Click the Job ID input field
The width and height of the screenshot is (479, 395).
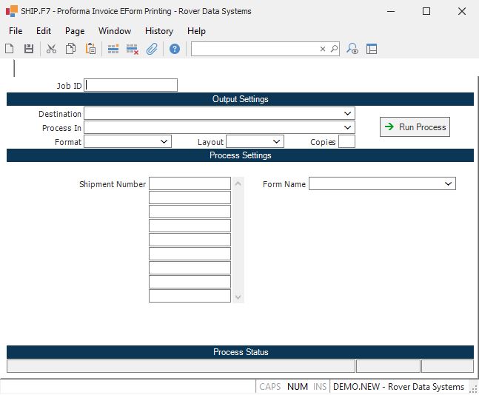coord(131,85)
